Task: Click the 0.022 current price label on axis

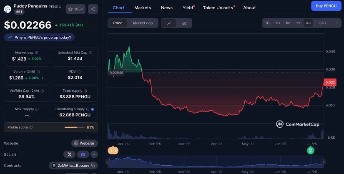Action: [x=330, y=83]
